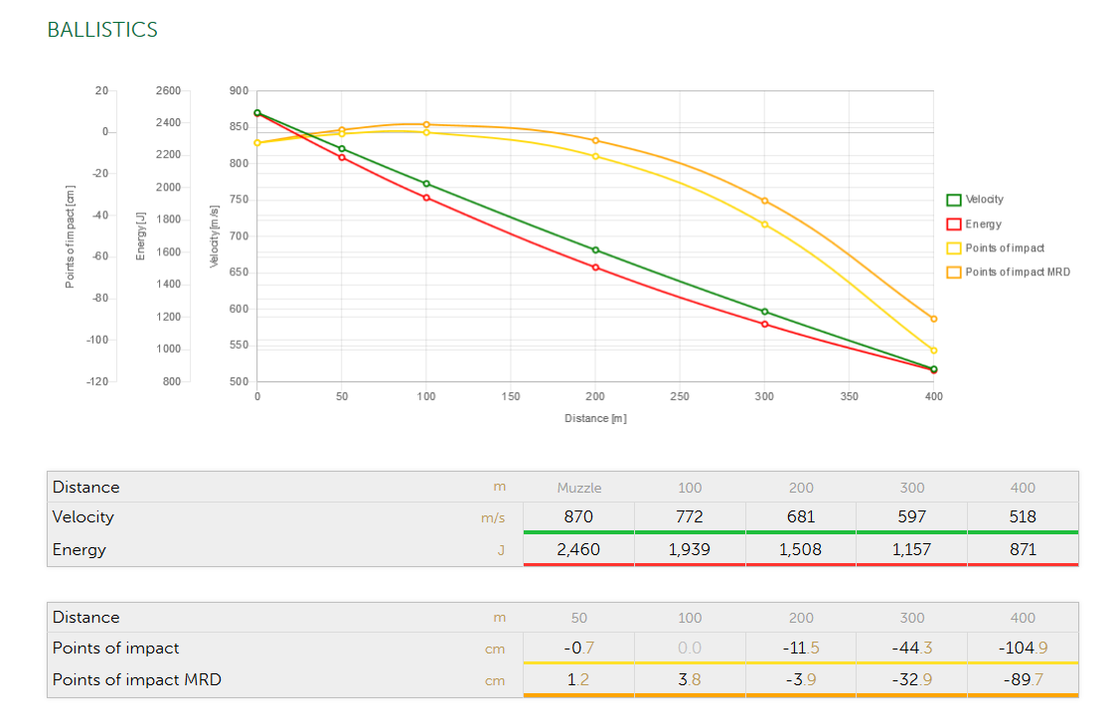Click orange MRD data point at 300 m

[764, 201]
